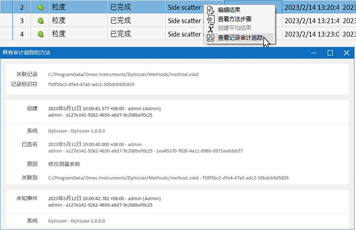This screenshot has height=230, width=356.
Task: Click 粒度 cell in row 4
Action: [78, 34]
